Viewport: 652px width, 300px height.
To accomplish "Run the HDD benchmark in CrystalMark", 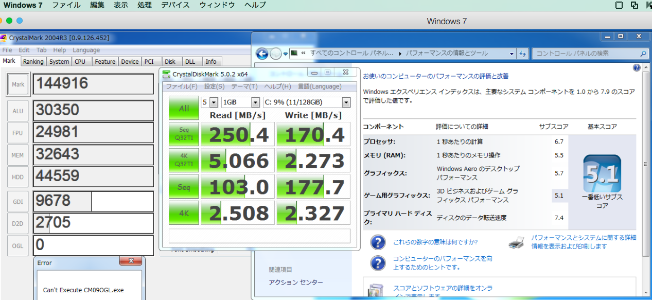I will coord(18,177).
